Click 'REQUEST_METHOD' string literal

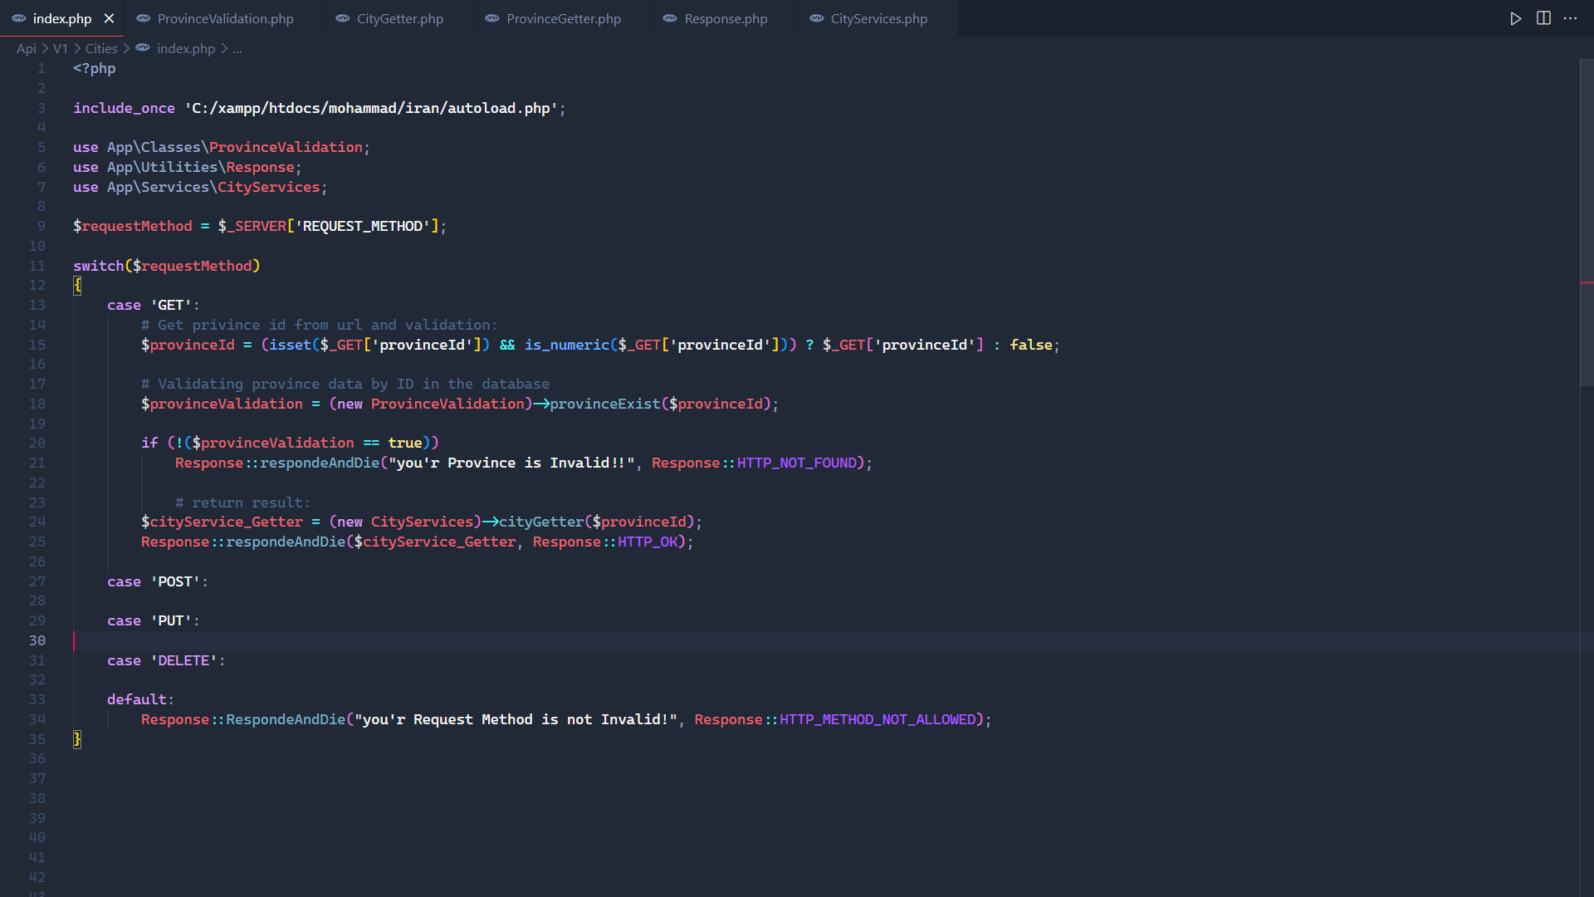point(363,226)
